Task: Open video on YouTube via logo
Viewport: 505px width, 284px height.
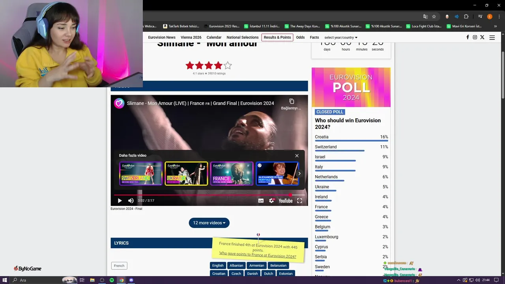Action: pos(286,201)
